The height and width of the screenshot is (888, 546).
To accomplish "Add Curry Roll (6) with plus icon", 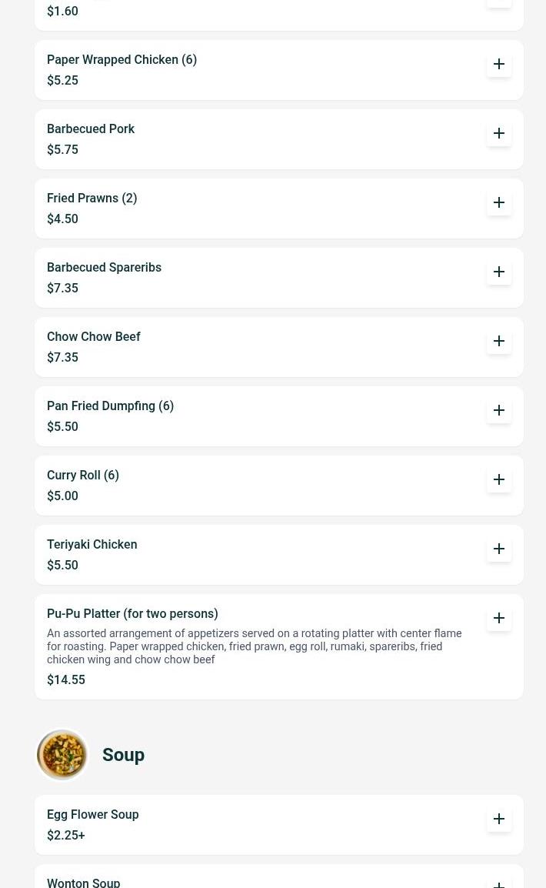I will 499,479.
